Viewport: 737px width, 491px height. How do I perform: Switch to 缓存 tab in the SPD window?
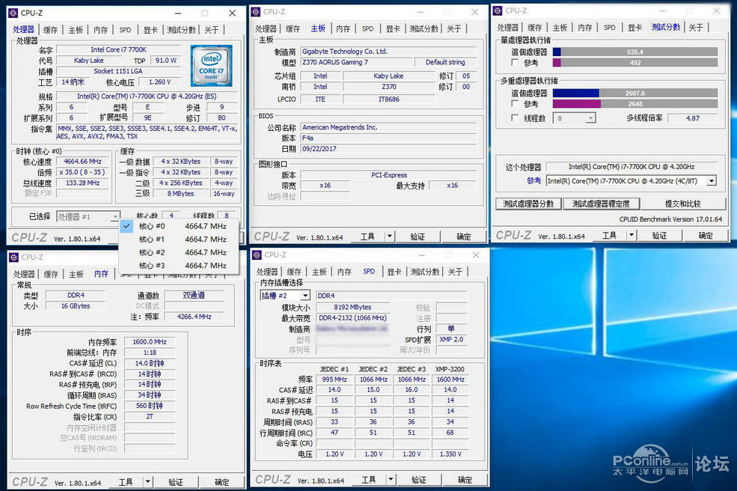tap(294, 272)
